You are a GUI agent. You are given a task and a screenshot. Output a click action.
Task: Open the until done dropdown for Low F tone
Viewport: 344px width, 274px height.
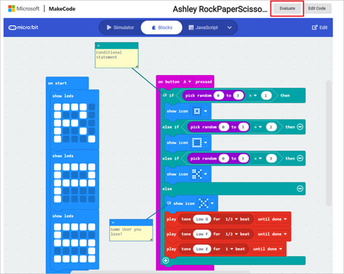tap(273, 234)
